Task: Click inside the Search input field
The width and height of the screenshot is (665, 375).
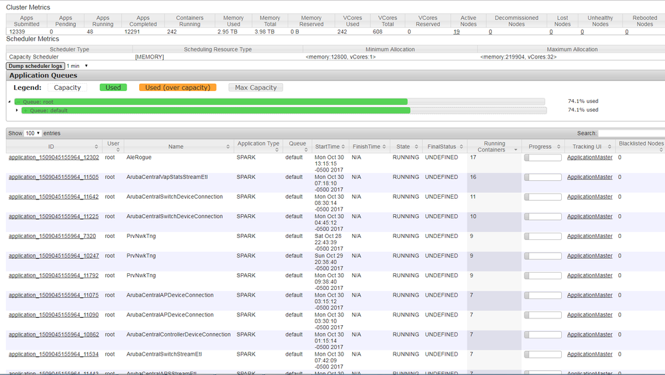Action: click(x=630, y=134)
